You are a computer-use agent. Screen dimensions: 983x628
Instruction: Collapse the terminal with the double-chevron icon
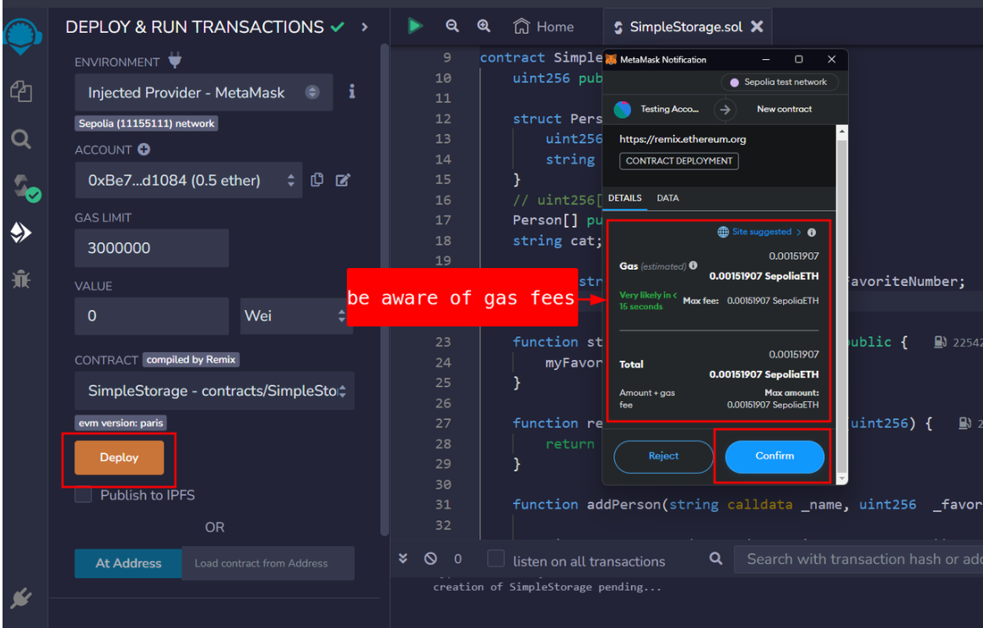pos(403,558)
